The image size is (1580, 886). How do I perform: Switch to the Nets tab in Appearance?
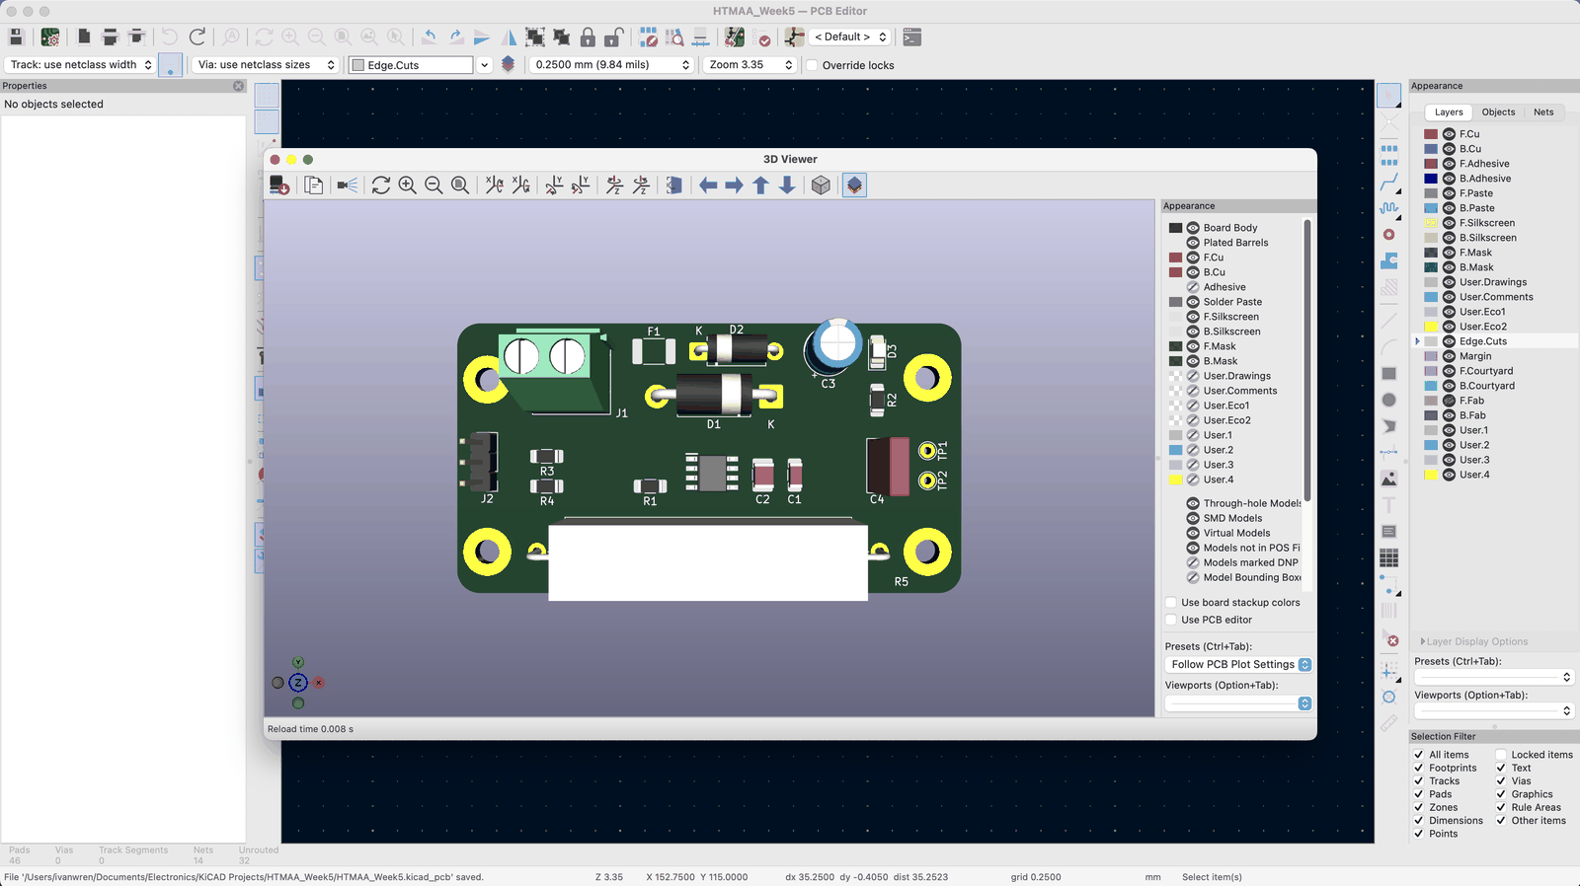(x=1543, y=112)
